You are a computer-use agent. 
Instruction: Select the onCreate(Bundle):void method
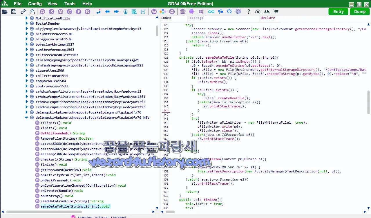point(62,191)
